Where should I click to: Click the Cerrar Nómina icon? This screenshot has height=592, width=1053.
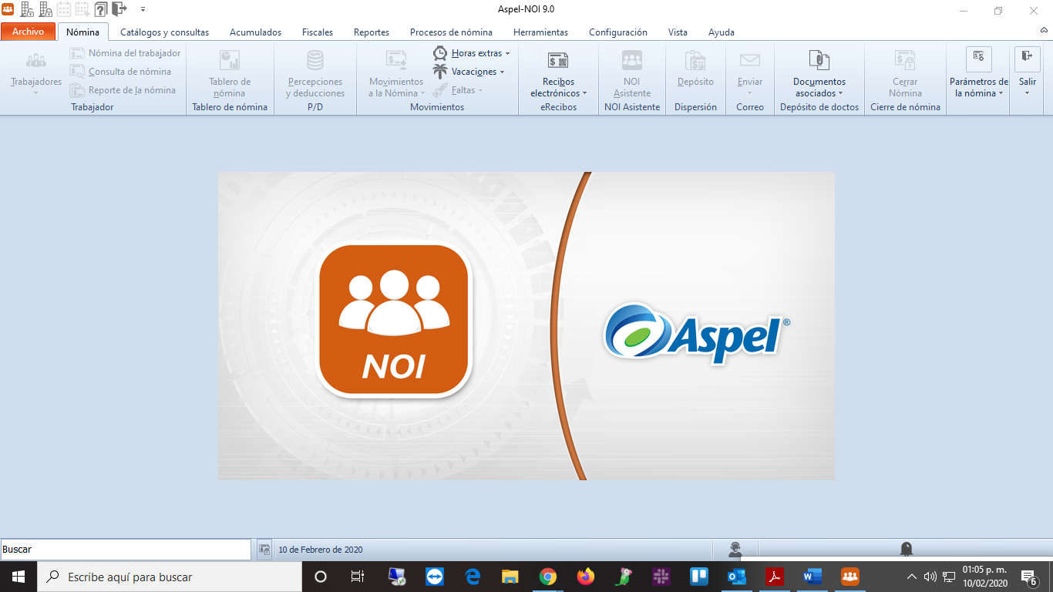(x=905, y=61)
